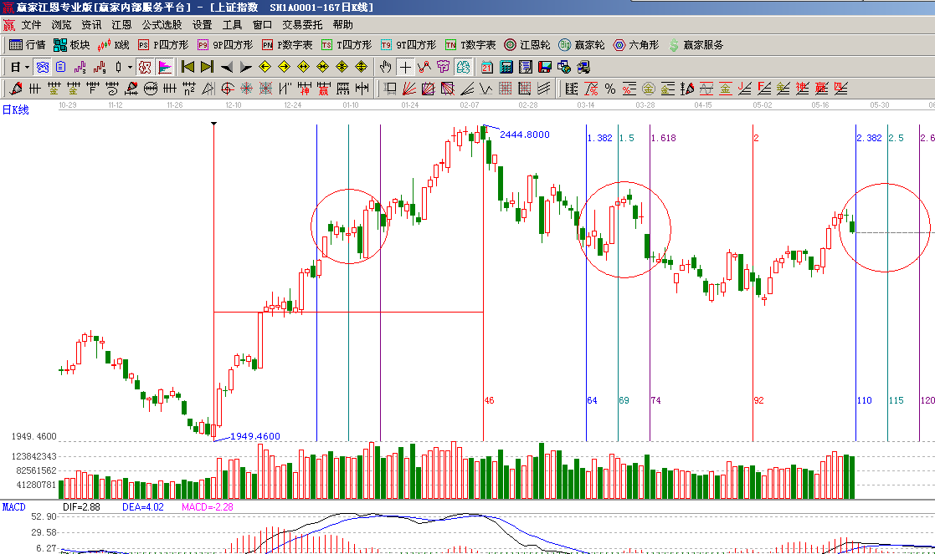The image size is (935, 554).
Task: Select the percent symbol drawing tool
Action: point(609,89)
